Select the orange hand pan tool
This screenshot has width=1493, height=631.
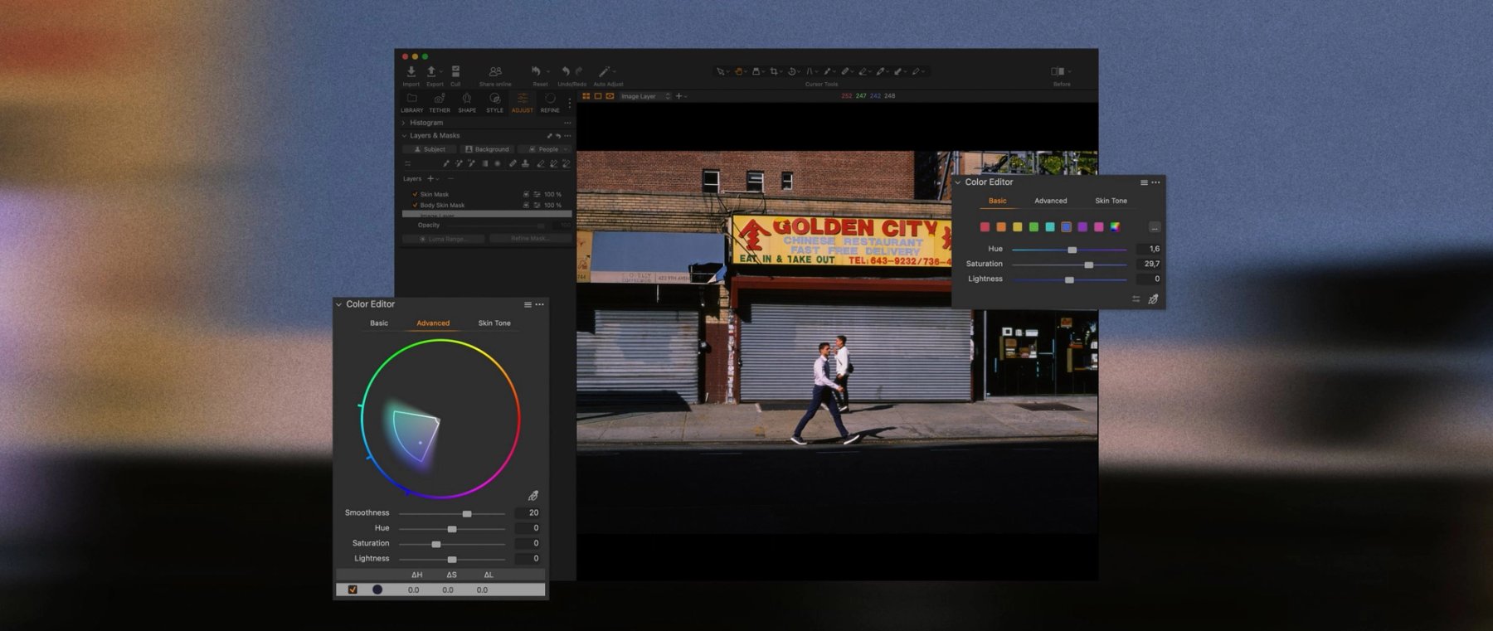738,71
